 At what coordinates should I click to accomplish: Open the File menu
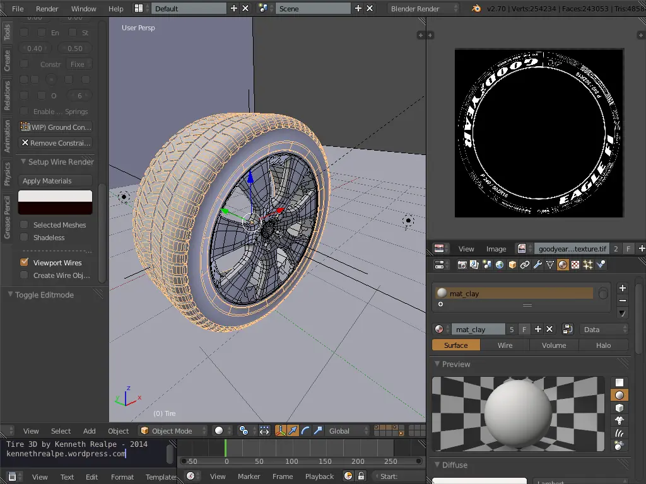tap(18, 9)
